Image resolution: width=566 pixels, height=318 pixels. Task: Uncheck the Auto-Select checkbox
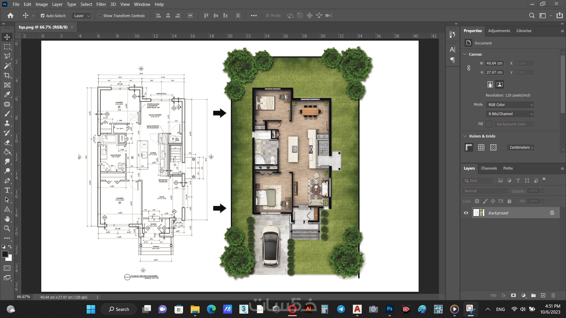click(43, 16)
